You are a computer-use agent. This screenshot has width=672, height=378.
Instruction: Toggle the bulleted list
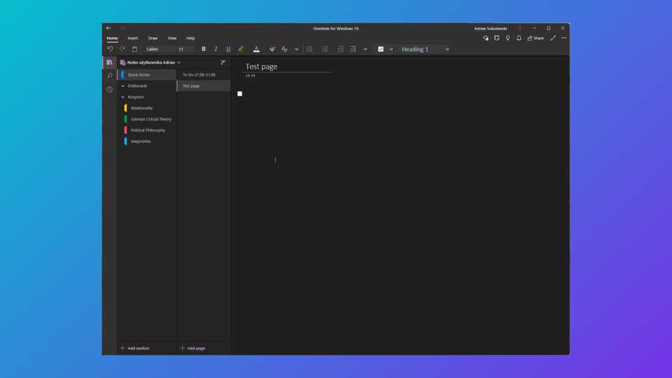click(x=309, y=49)
